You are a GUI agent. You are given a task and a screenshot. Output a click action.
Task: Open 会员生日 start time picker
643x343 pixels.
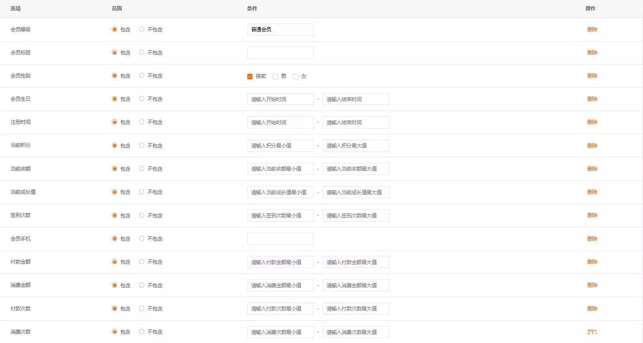[280, 99]
